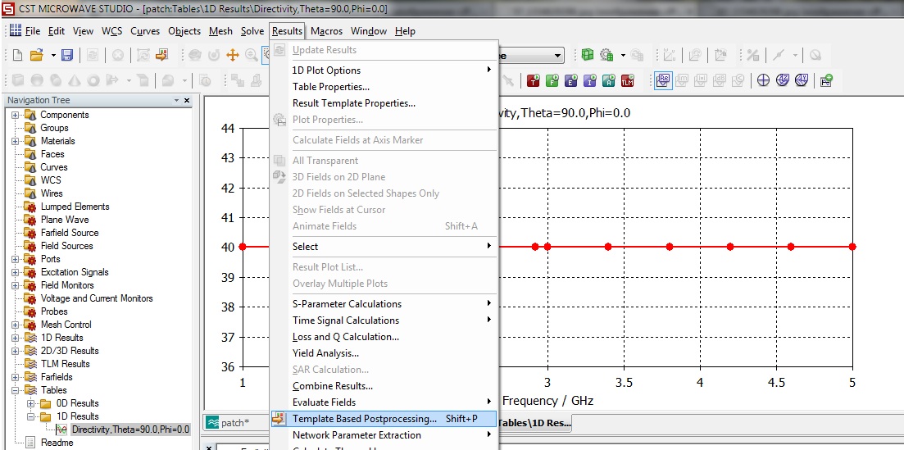Show Smith chart Y icon
Screen dimensions: 904x450
[x=802, y=81]
